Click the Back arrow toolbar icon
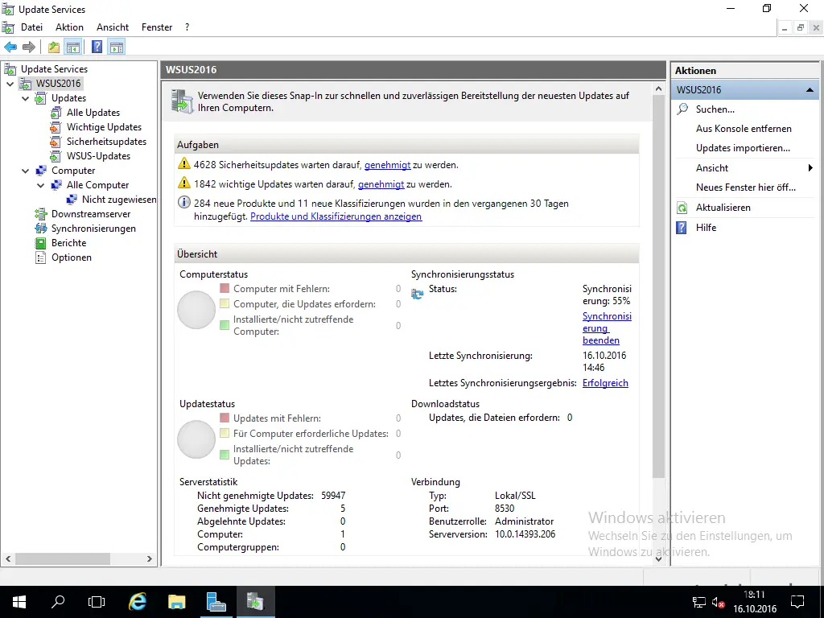 pos(10,47)
